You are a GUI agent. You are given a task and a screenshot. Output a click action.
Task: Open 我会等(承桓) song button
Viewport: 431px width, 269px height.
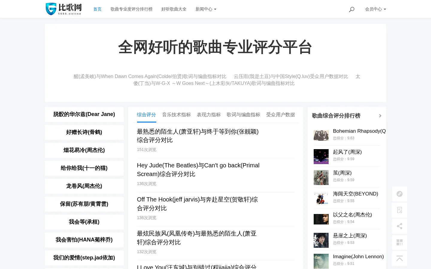point(84,222)
